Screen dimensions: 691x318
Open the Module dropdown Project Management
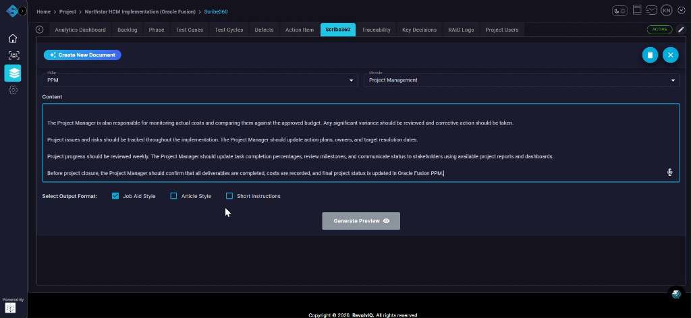522,80
